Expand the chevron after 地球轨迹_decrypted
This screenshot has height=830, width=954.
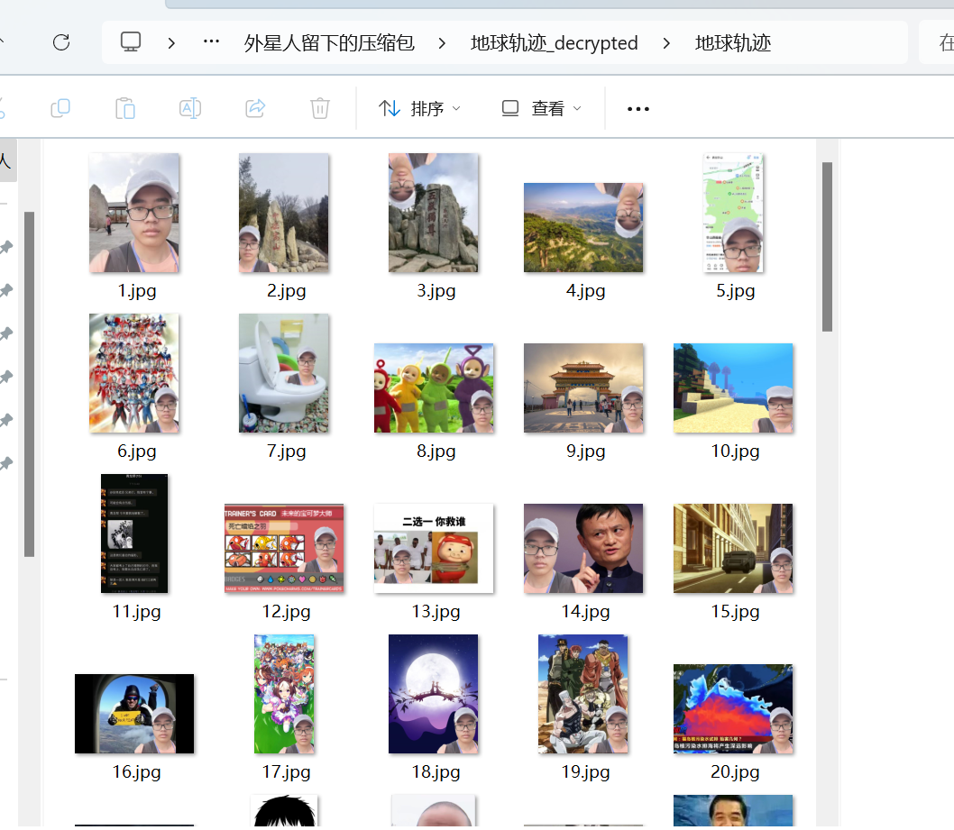666,43
